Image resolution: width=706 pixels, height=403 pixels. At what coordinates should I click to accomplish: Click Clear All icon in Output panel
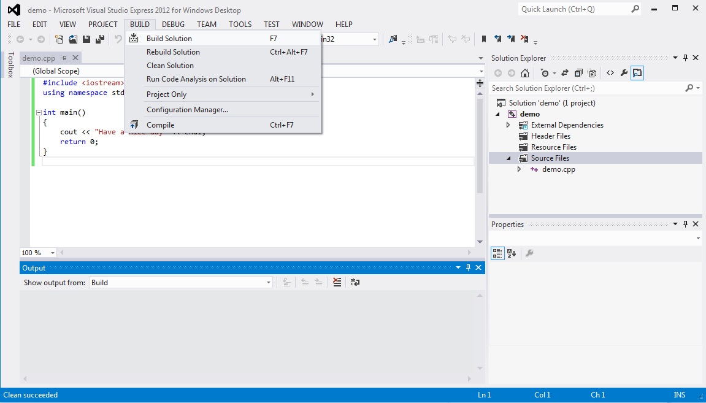pos(337,282)
